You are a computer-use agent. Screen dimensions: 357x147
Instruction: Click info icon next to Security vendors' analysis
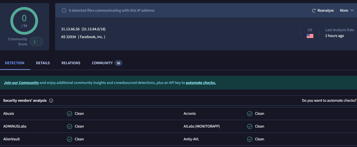51,101
